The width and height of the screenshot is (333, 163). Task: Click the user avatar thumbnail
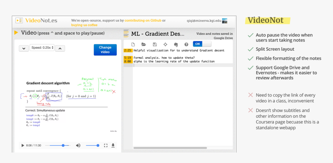click(x=225, y=21)
